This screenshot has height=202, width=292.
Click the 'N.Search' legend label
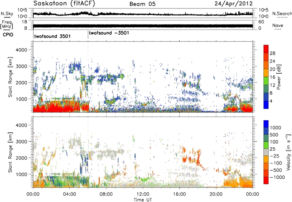[x=282, y=13]
